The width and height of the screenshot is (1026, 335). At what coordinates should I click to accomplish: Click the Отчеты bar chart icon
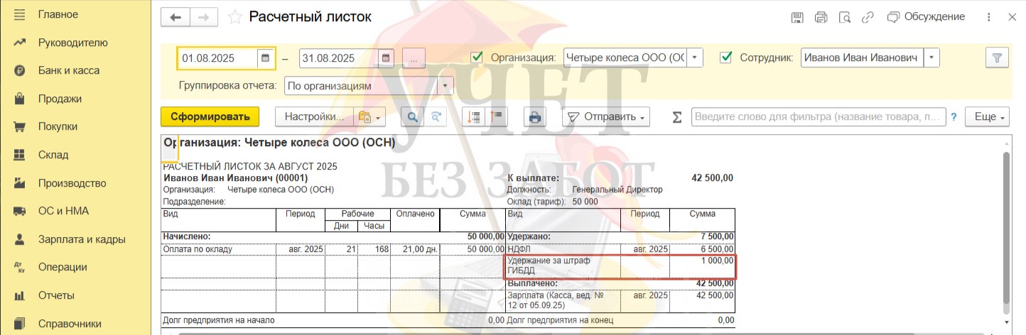coord(20,295)
